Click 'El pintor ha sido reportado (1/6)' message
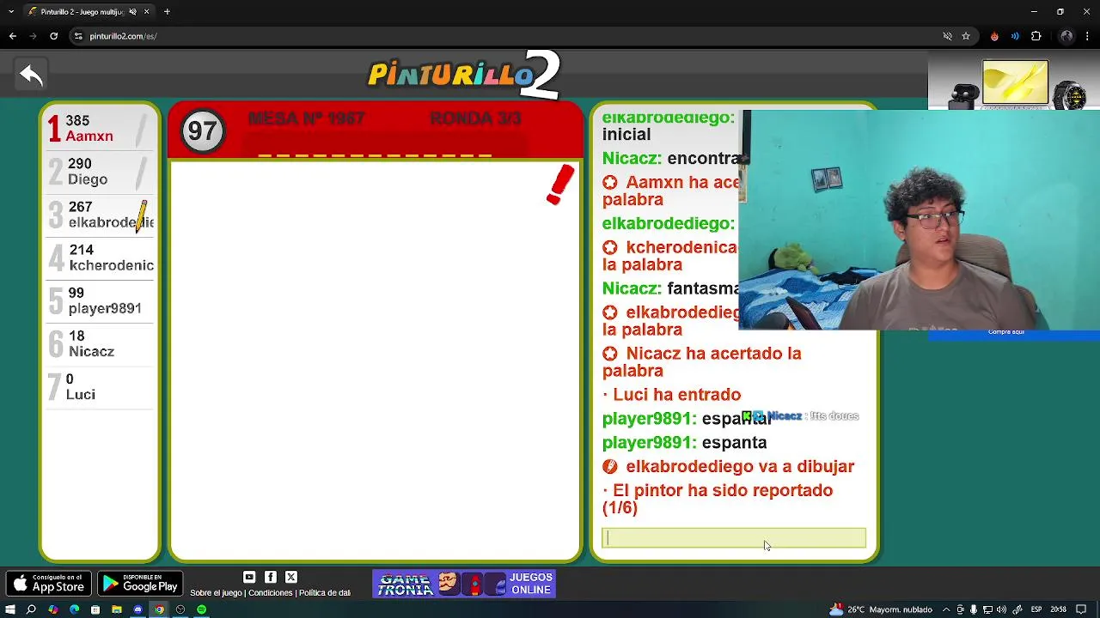 pyautogui.click(x=718, y=499)
